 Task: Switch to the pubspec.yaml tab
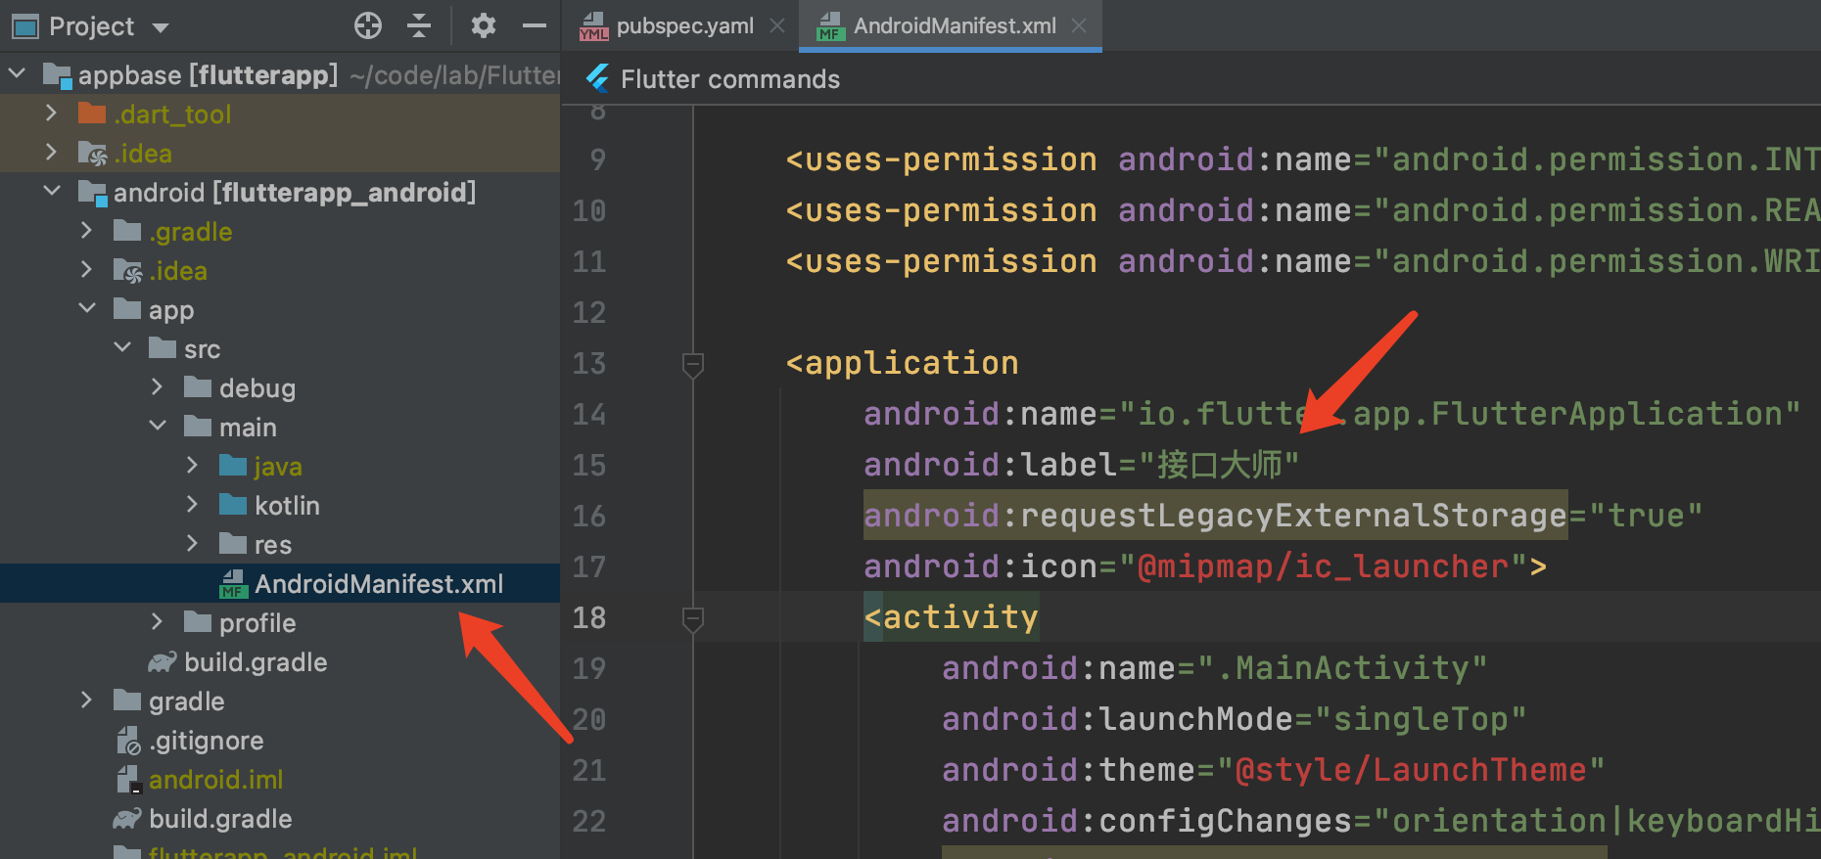683,26
